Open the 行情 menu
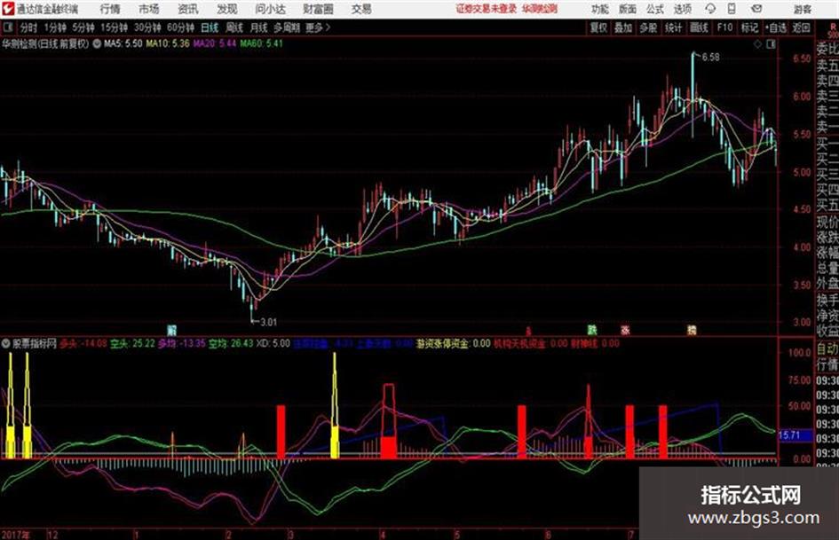Viewport: 839px width, 540px height. tap(110, 9)
